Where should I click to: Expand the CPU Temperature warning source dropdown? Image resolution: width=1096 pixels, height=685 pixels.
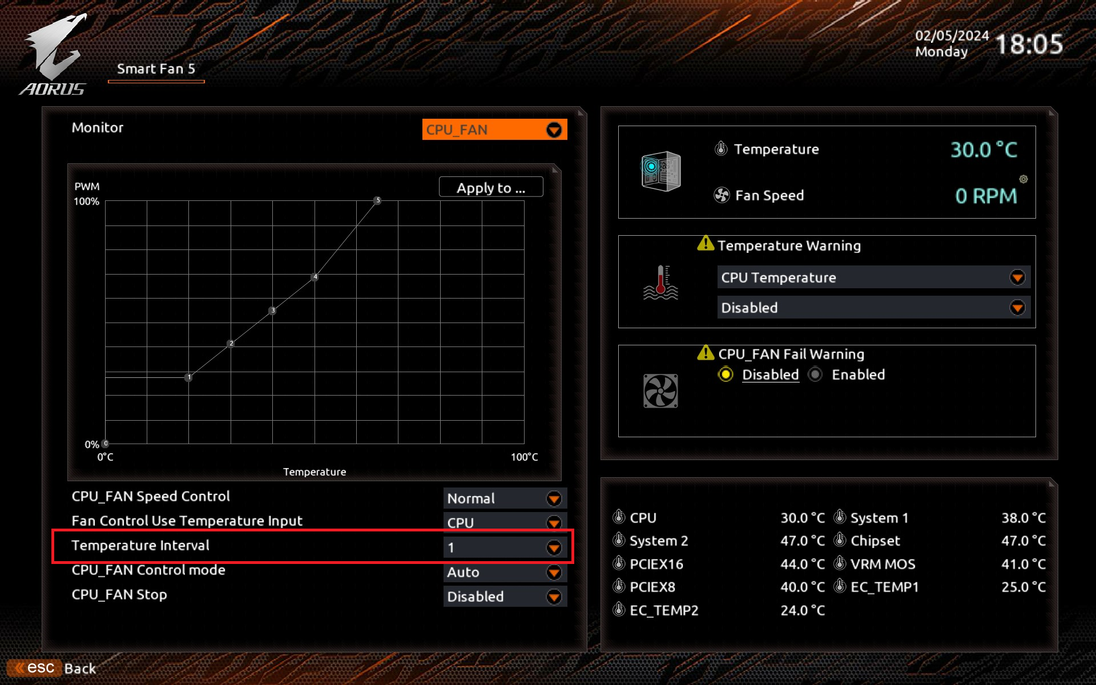click(873, 277)
